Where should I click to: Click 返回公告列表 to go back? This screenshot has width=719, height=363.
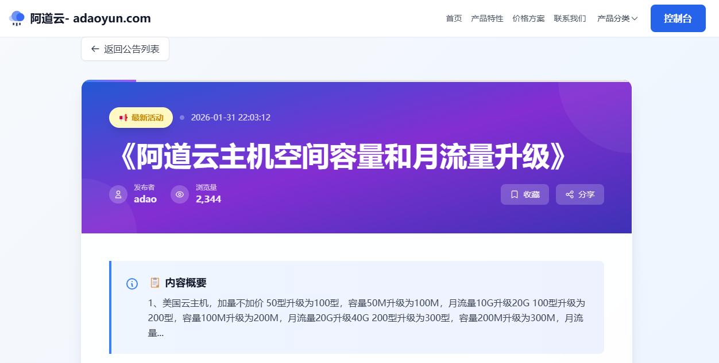(125, 49)
